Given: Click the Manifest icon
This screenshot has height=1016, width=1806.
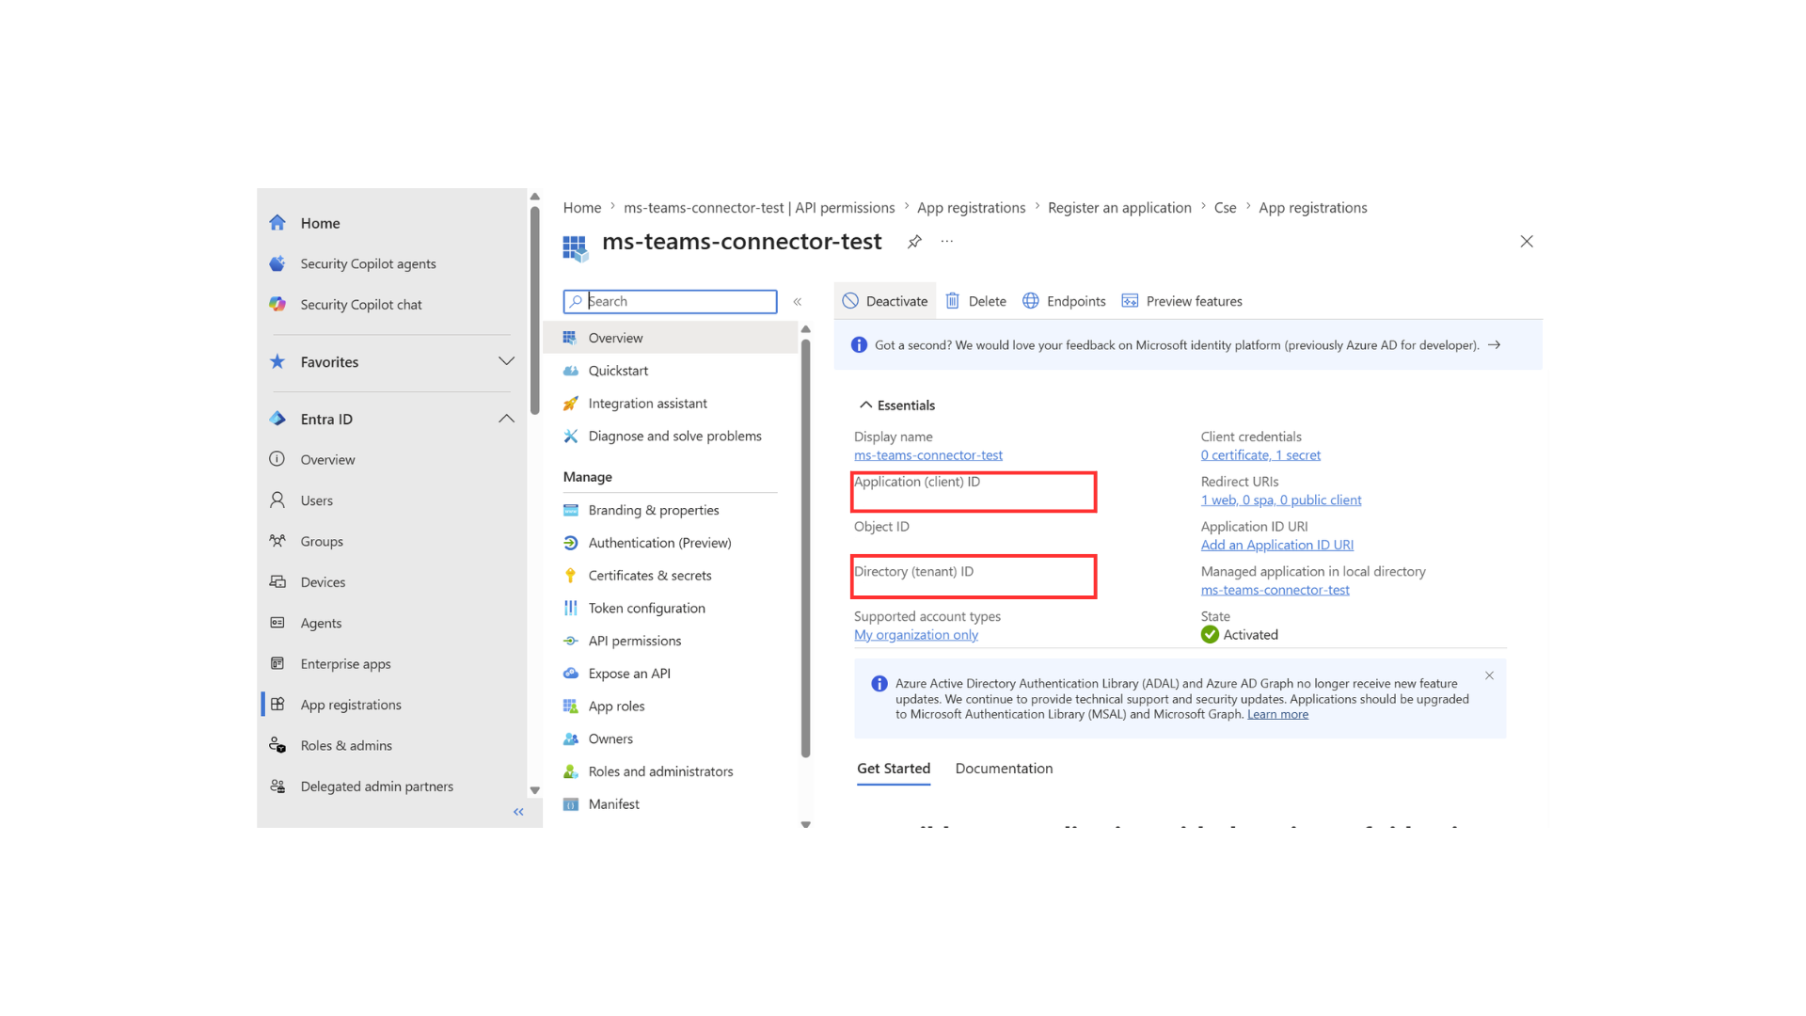Looking at the screenshot, I should (571, 804).
